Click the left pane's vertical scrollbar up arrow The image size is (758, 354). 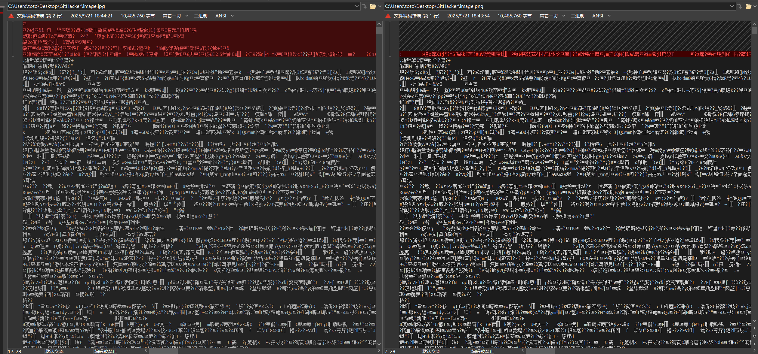click(379, 24)
